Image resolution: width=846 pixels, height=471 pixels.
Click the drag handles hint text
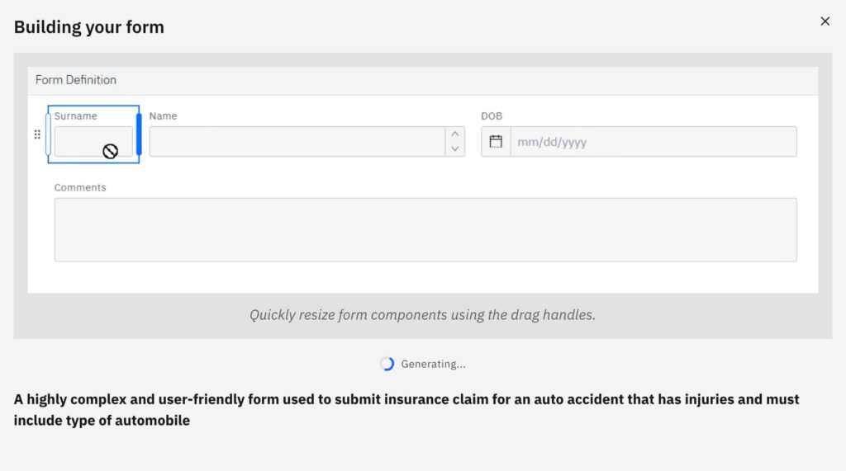422,315
